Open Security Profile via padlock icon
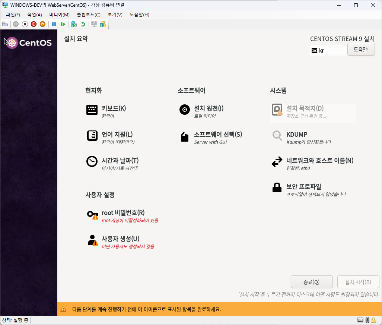This screenshot has height=325, width=382. tap(277, 188)
